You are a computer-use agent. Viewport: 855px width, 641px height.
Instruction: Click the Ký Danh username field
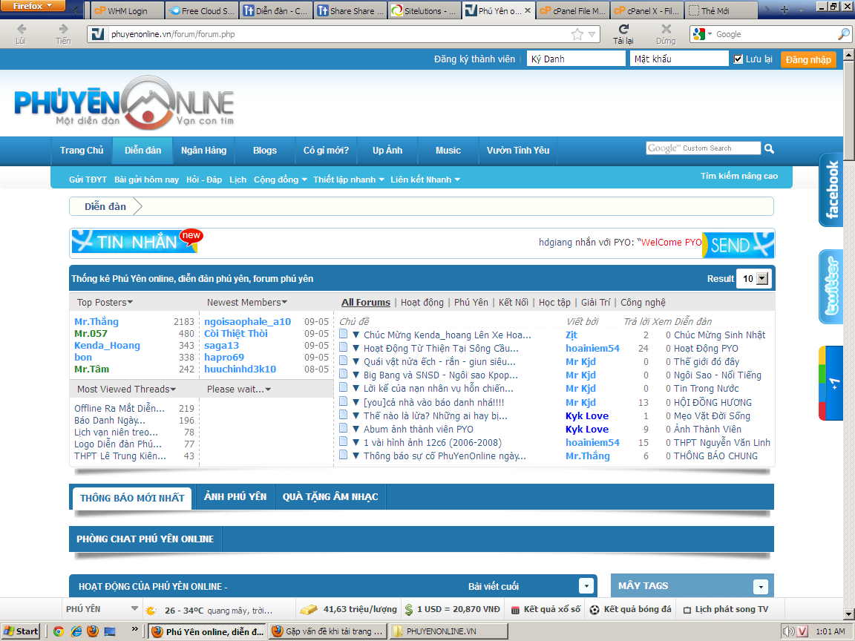(575, 59)
